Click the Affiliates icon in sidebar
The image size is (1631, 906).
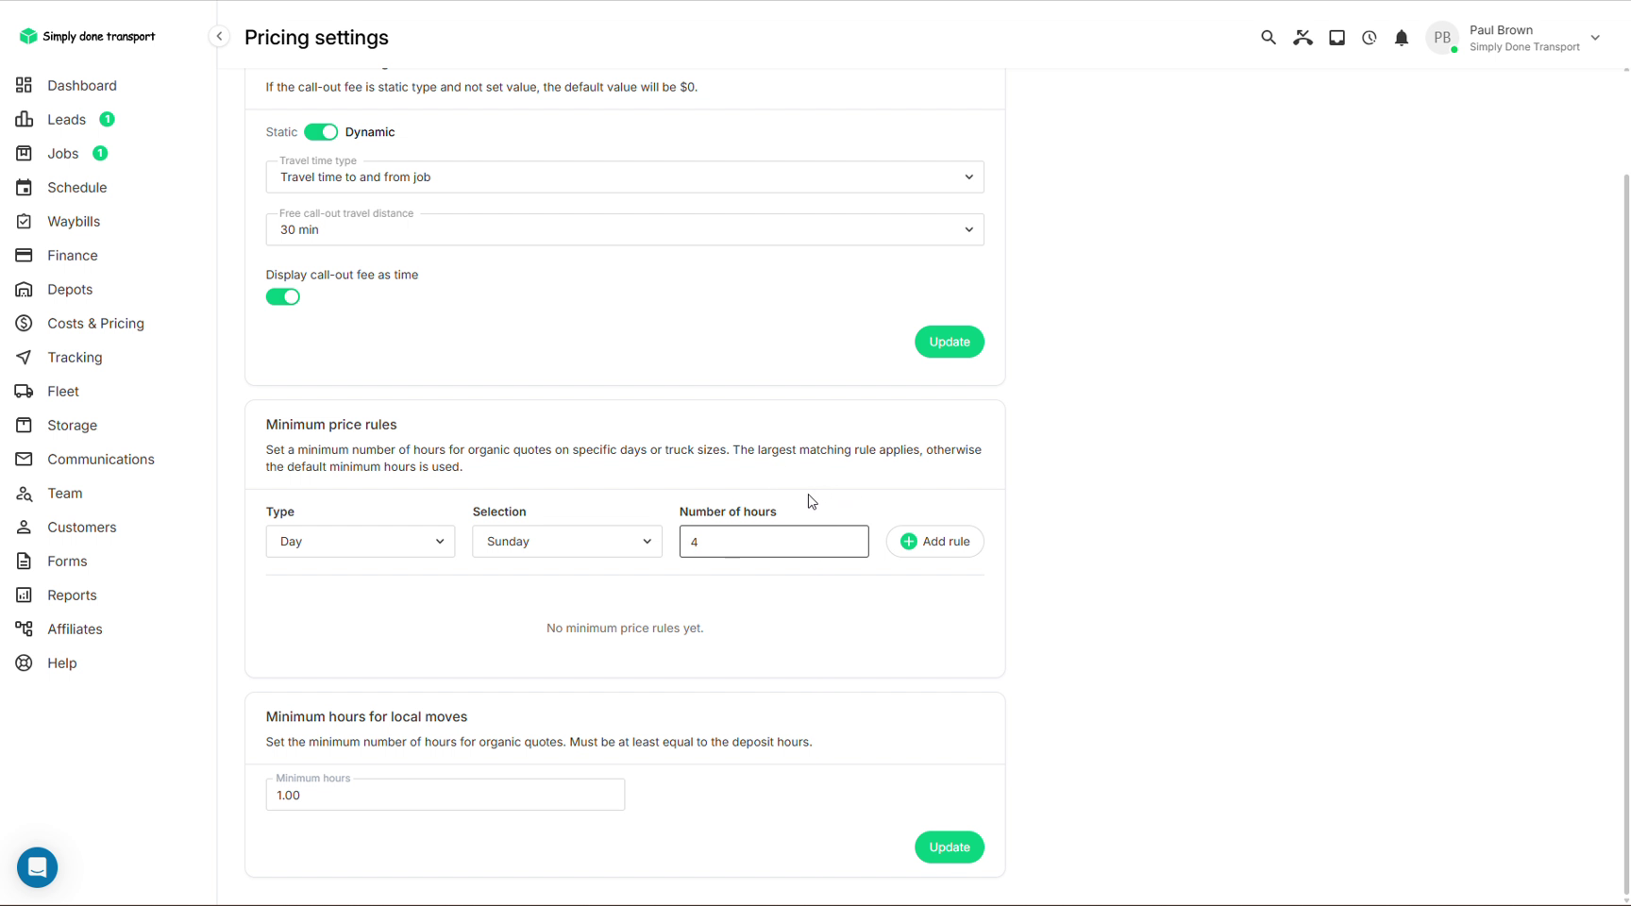(x=24, y=629)
